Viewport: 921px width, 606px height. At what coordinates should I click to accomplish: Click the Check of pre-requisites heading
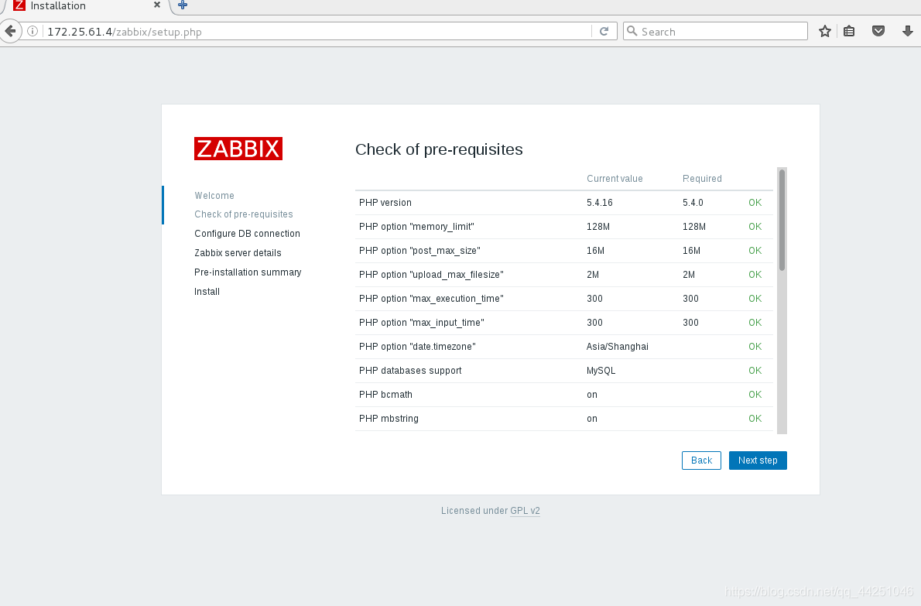pos(439,149)
